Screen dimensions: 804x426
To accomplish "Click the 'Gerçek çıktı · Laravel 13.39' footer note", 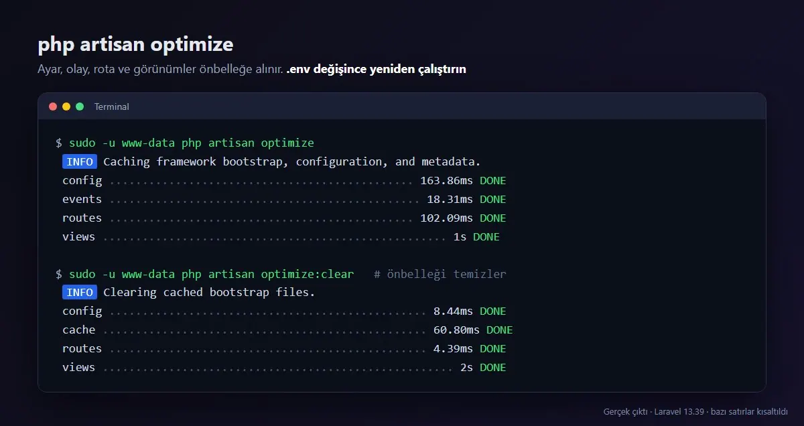I will [654, 411].
